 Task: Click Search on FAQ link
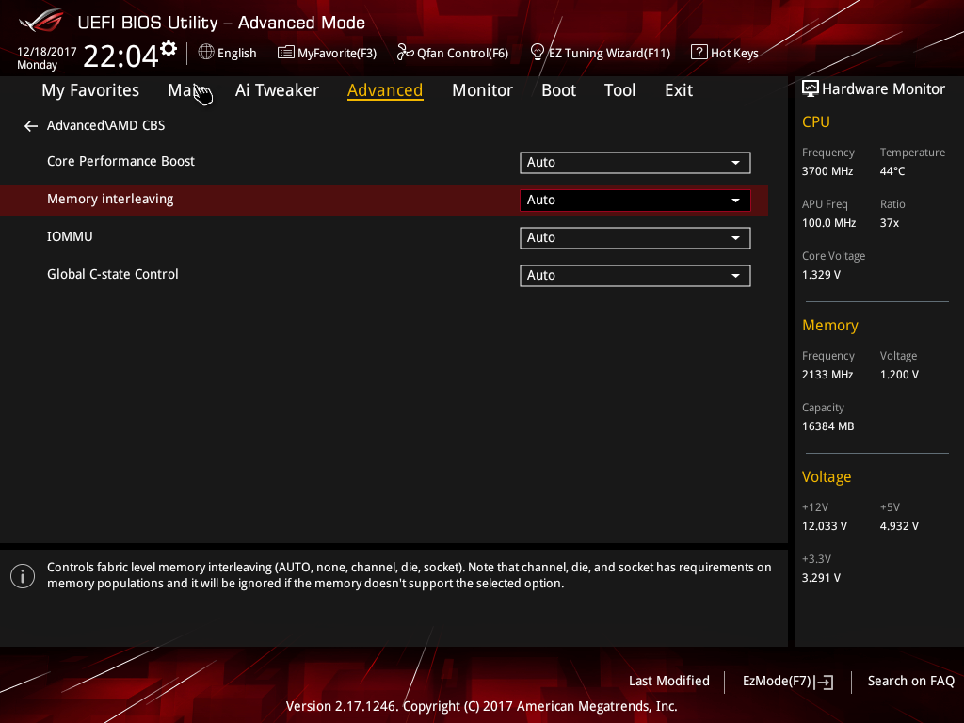click(910, 682)
